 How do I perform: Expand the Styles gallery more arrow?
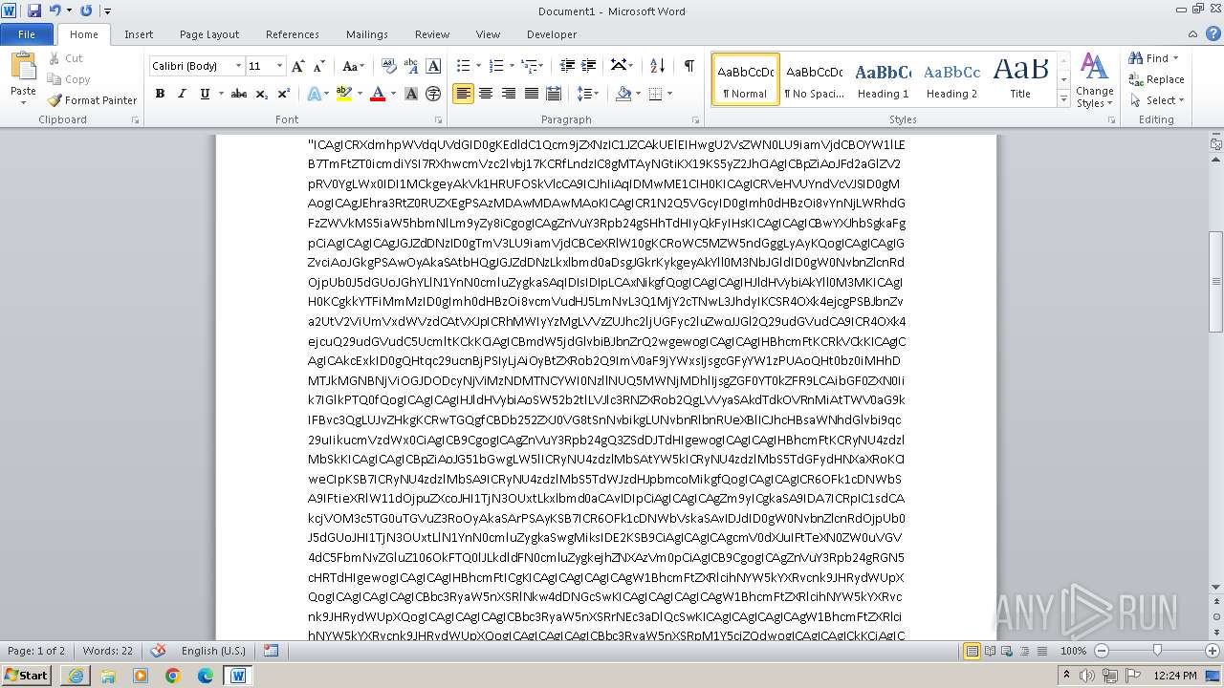[1063, 98]
